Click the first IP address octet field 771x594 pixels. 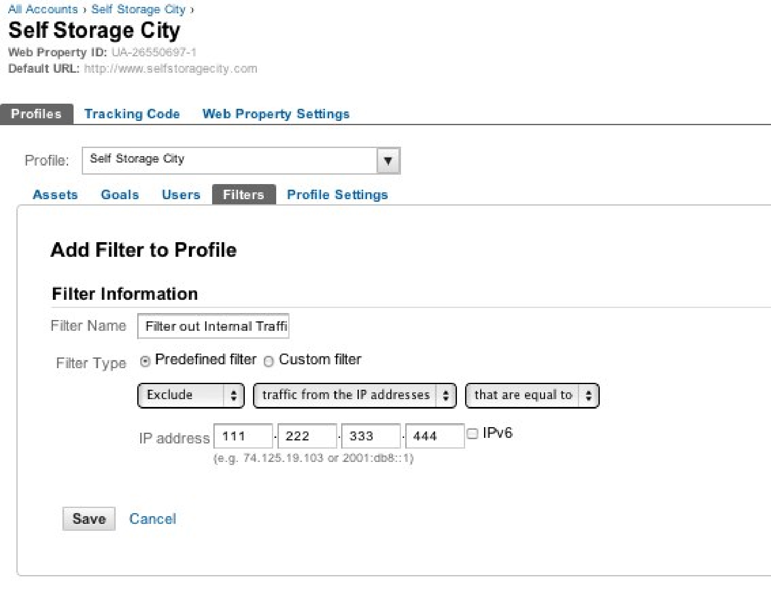[243, 436]
